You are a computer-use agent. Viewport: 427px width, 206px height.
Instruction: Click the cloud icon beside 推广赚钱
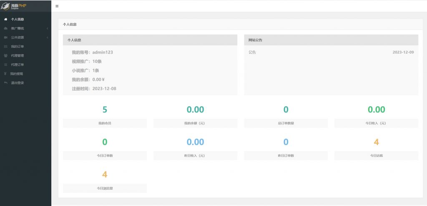5,28
